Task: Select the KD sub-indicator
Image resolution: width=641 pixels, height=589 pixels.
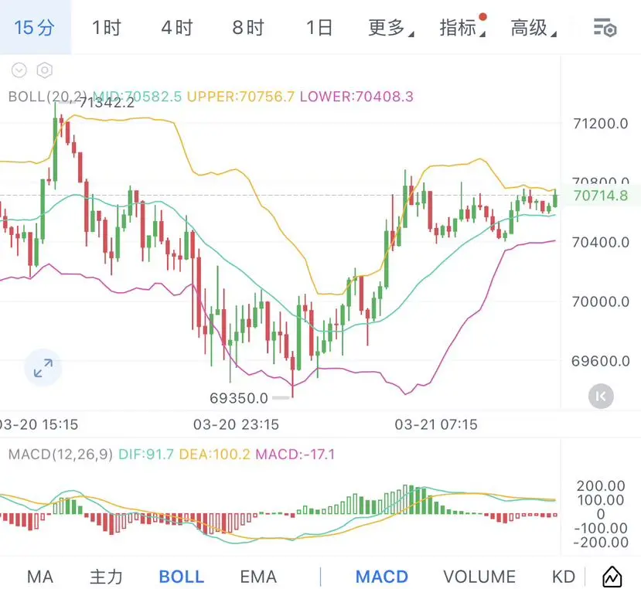Action: (x=564, y=577)
